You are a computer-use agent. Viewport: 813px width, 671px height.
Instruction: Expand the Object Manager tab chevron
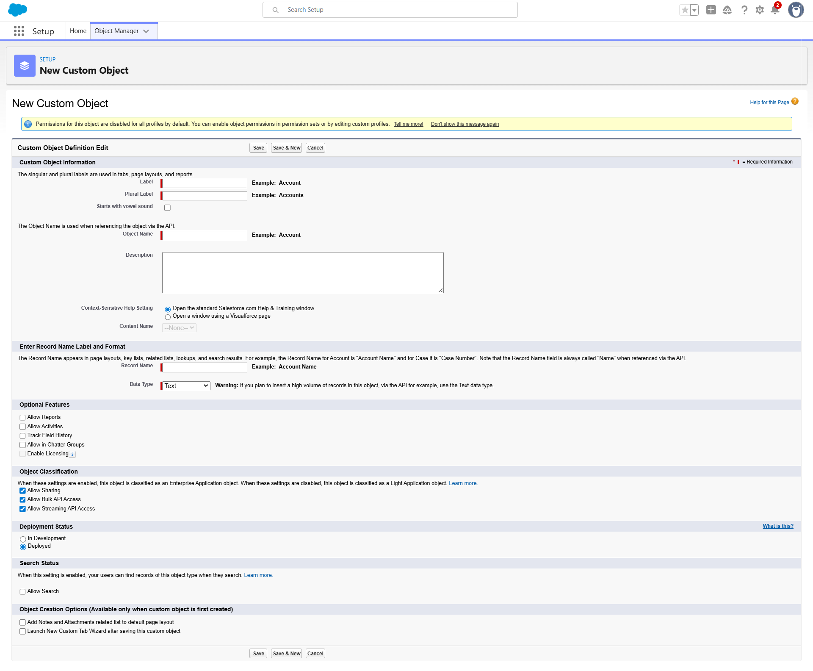point(146,31)
